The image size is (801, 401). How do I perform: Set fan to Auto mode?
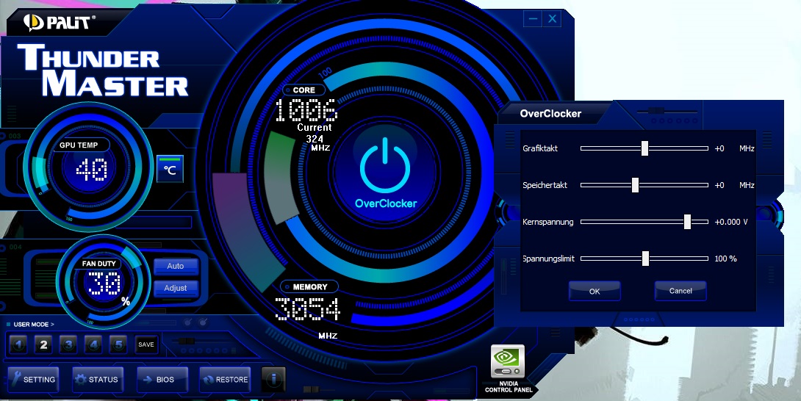click(175, 266)
